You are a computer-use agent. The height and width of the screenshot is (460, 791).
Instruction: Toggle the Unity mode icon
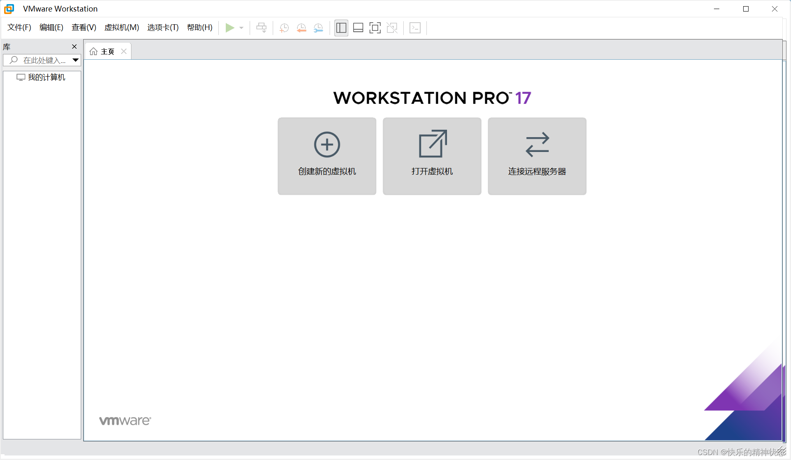[x=392, y=28]
